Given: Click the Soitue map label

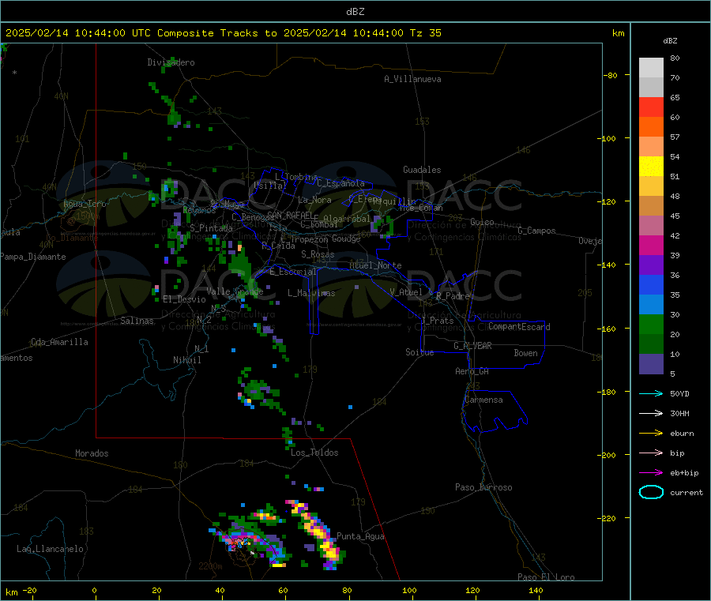Looking at the screenshot, I should (x=419, y=352).
